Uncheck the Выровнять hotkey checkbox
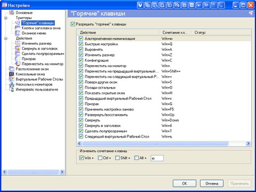 [x=81, y=50]
